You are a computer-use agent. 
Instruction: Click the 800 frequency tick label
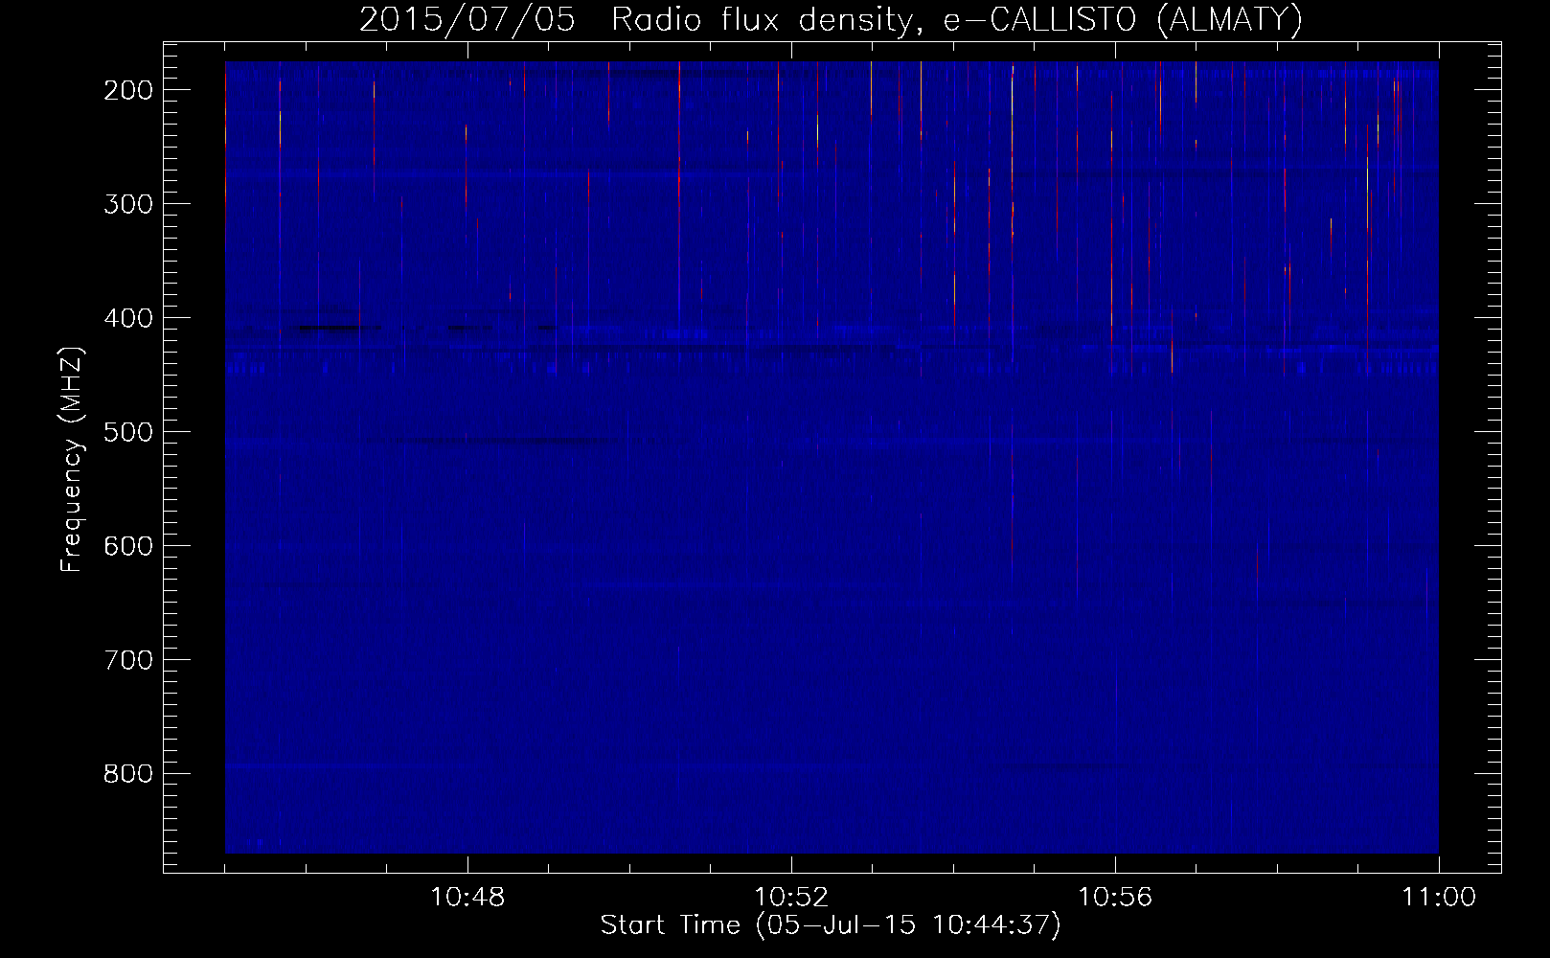(127, 774)
